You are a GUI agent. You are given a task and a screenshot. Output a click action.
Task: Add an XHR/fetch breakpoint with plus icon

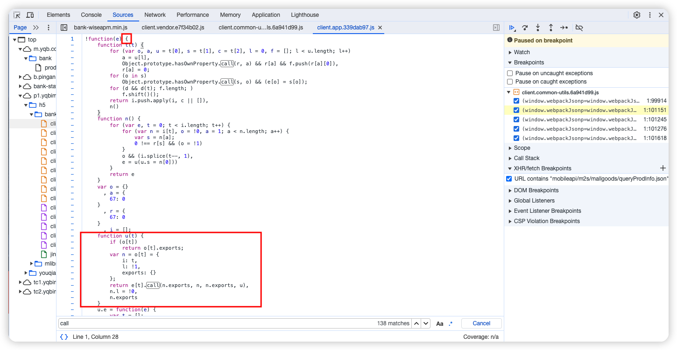663,168
